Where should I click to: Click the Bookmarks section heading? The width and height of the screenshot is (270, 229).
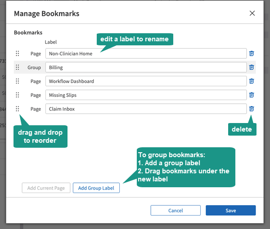click(28, 32)
